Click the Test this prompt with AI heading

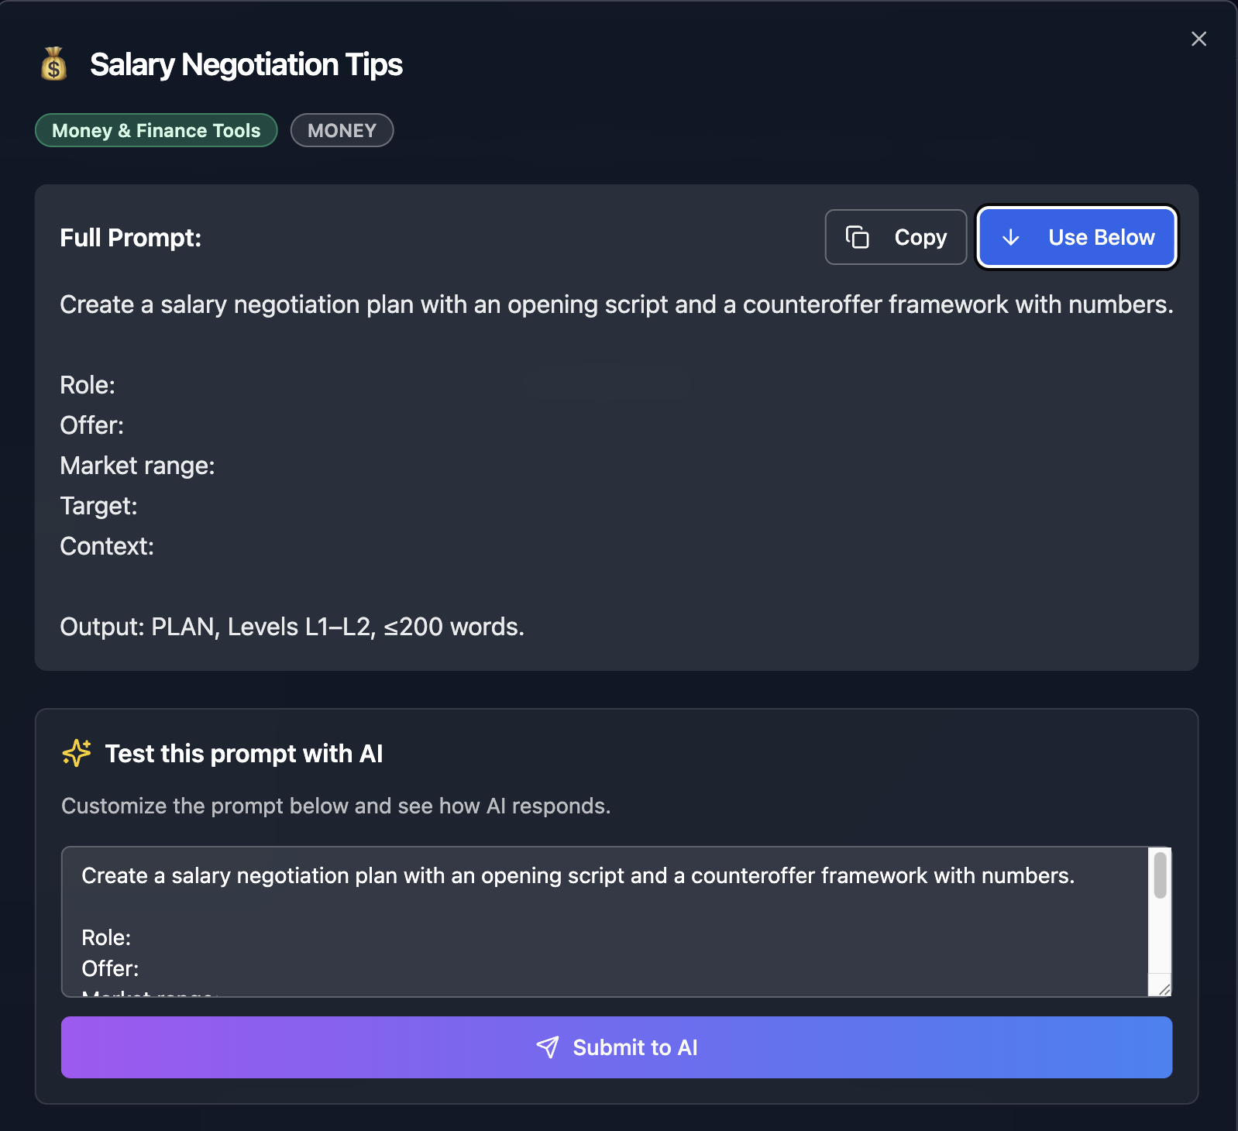pos(243,753)
